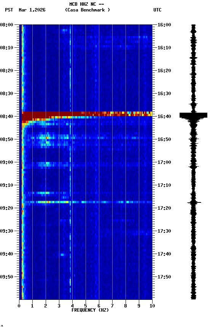Click the 08:20 PST time label
The width and height of the screenshot is (210, 330).
[x=6, y=71]
